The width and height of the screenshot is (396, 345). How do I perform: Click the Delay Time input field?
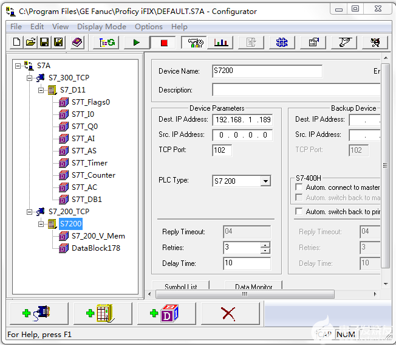[247, 263]
